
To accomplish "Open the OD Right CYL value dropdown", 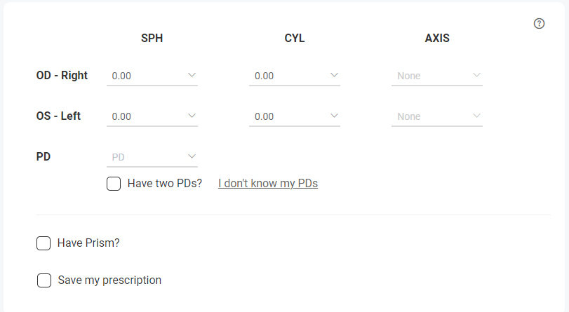I will tap(295, 76).
